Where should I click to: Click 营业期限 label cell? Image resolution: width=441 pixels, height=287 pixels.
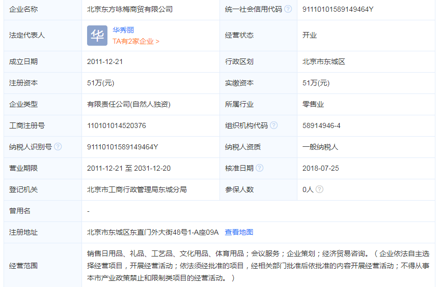(43, 168)
